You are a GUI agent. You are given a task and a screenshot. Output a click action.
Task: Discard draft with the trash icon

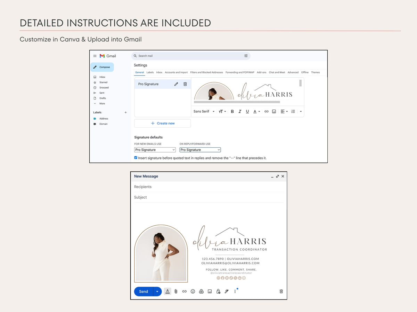[281, 292]
